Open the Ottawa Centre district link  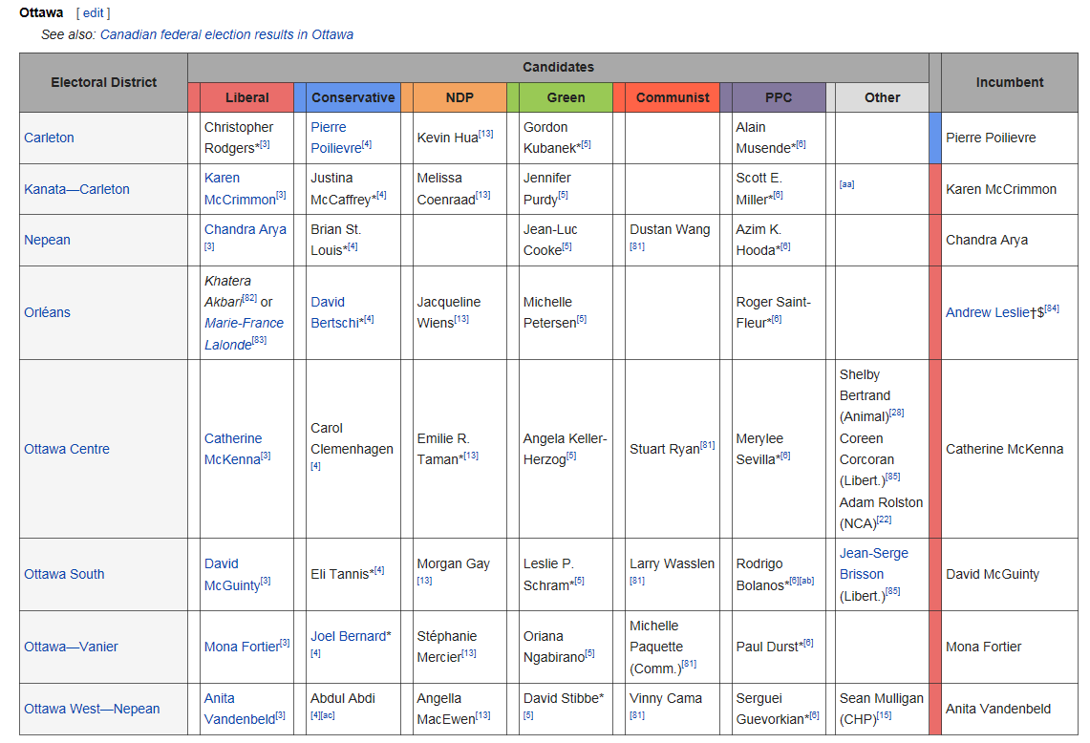67,449
